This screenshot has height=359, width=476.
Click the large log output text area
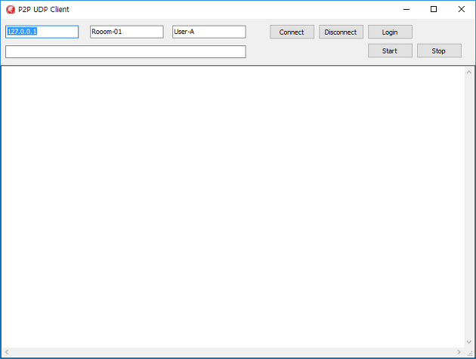click(x=233, y=206)
